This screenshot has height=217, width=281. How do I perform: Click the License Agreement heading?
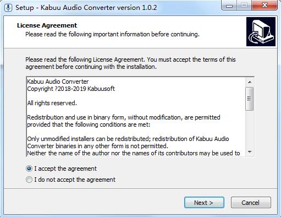(x=47, y=25)
